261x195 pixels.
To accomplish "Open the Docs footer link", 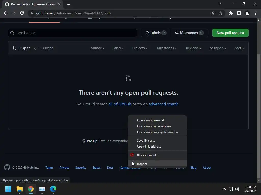I will tap(110, 168).
